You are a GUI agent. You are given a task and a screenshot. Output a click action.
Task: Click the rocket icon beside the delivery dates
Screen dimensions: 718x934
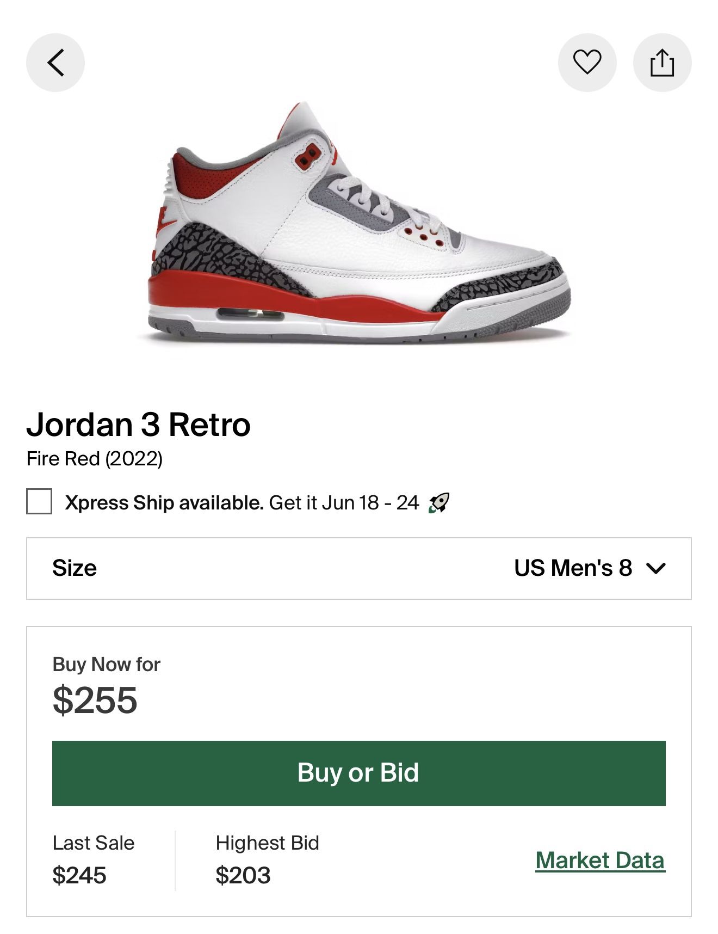click(439, 502)
